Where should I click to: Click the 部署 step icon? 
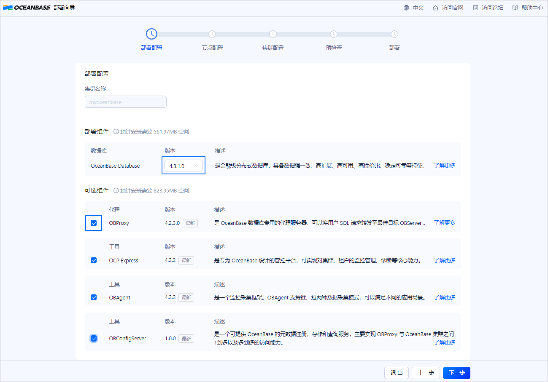click(x=394, y=34)
